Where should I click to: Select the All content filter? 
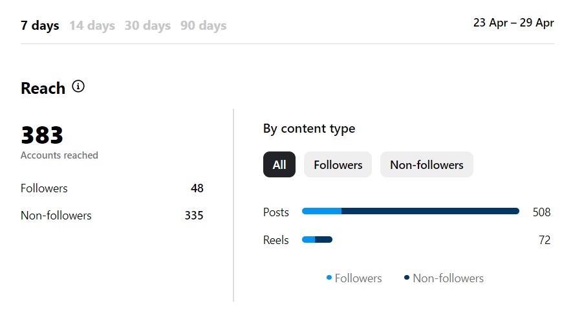[279, 164]
